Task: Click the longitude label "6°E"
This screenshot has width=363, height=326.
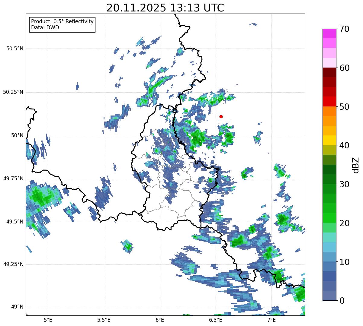Action: click(160, 320)
